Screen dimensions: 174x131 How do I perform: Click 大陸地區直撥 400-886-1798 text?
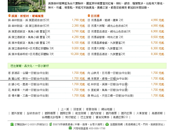(89, 128)
